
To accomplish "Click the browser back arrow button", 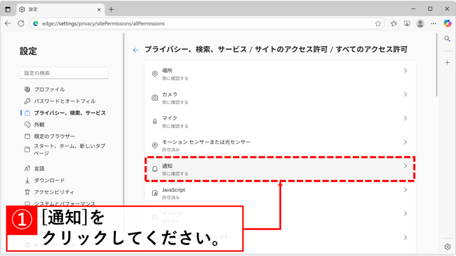I will [x=8, y=24].
